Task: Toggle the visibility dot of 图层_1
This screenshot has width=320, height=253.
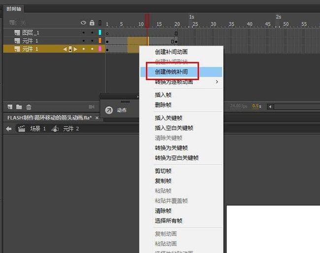Action: (84, 32)
